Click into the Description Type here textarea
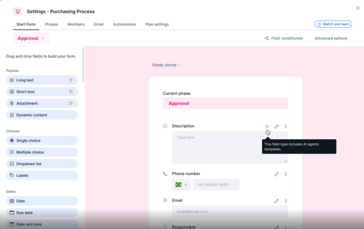 [x=230, y=148]
